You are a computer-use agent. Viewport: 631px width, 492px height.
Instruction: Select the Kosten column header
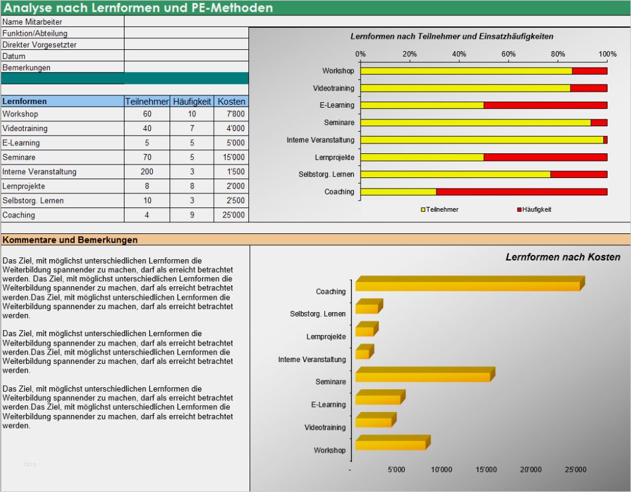[229, 101]
